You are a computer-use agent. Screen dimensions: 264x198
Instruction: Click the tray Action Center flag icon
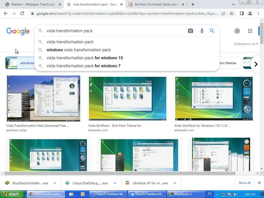pyautogui.click(x=229, y=194)
